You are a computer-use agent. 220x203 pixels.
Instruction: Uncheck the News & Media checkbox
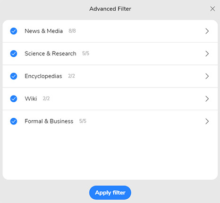pos(14,31)
